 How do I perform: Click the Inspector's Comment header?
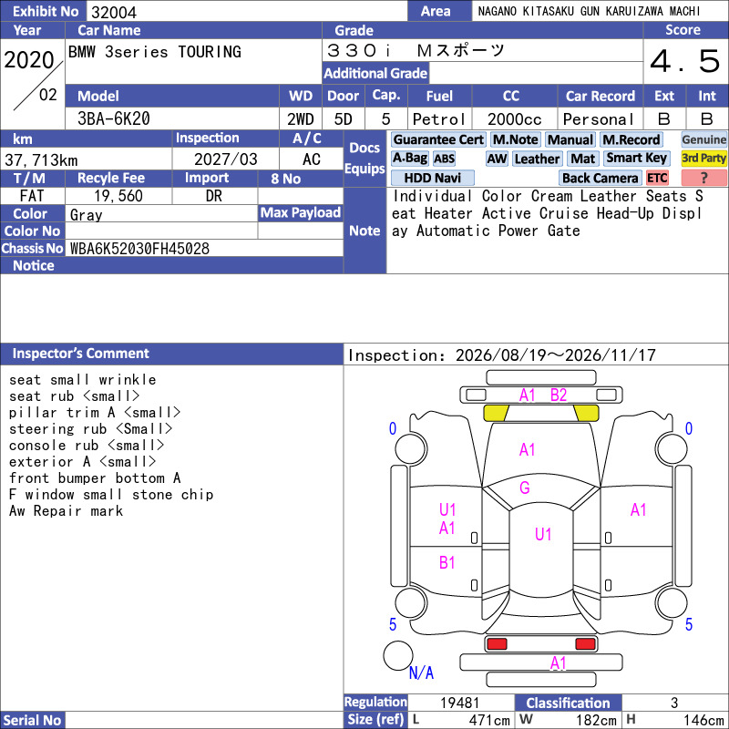171,354
